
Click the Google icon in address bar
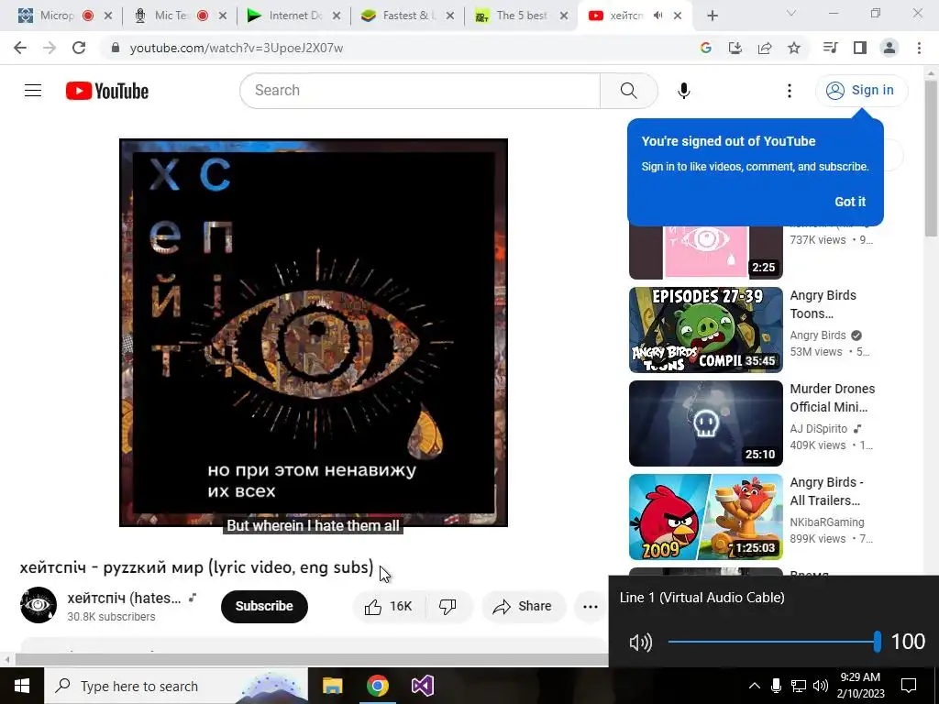(705, 48)
